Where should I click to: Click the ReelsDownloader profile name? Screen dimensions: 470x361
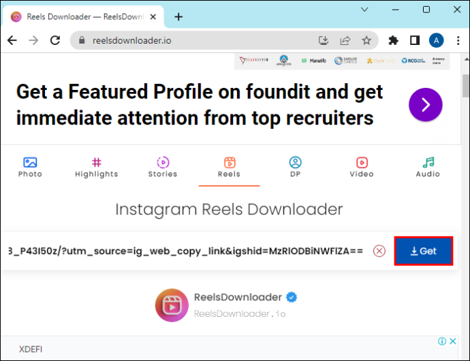[238, 297]
